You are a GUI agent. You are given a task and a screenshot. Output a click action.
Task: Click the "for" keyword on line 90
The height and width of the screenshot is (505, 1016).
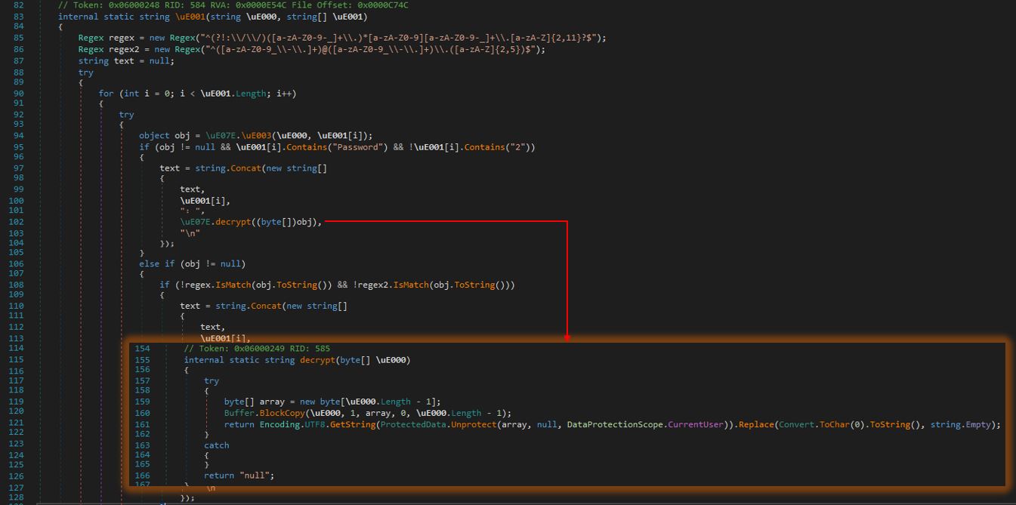pyautogui.click(x=106, y=94)
